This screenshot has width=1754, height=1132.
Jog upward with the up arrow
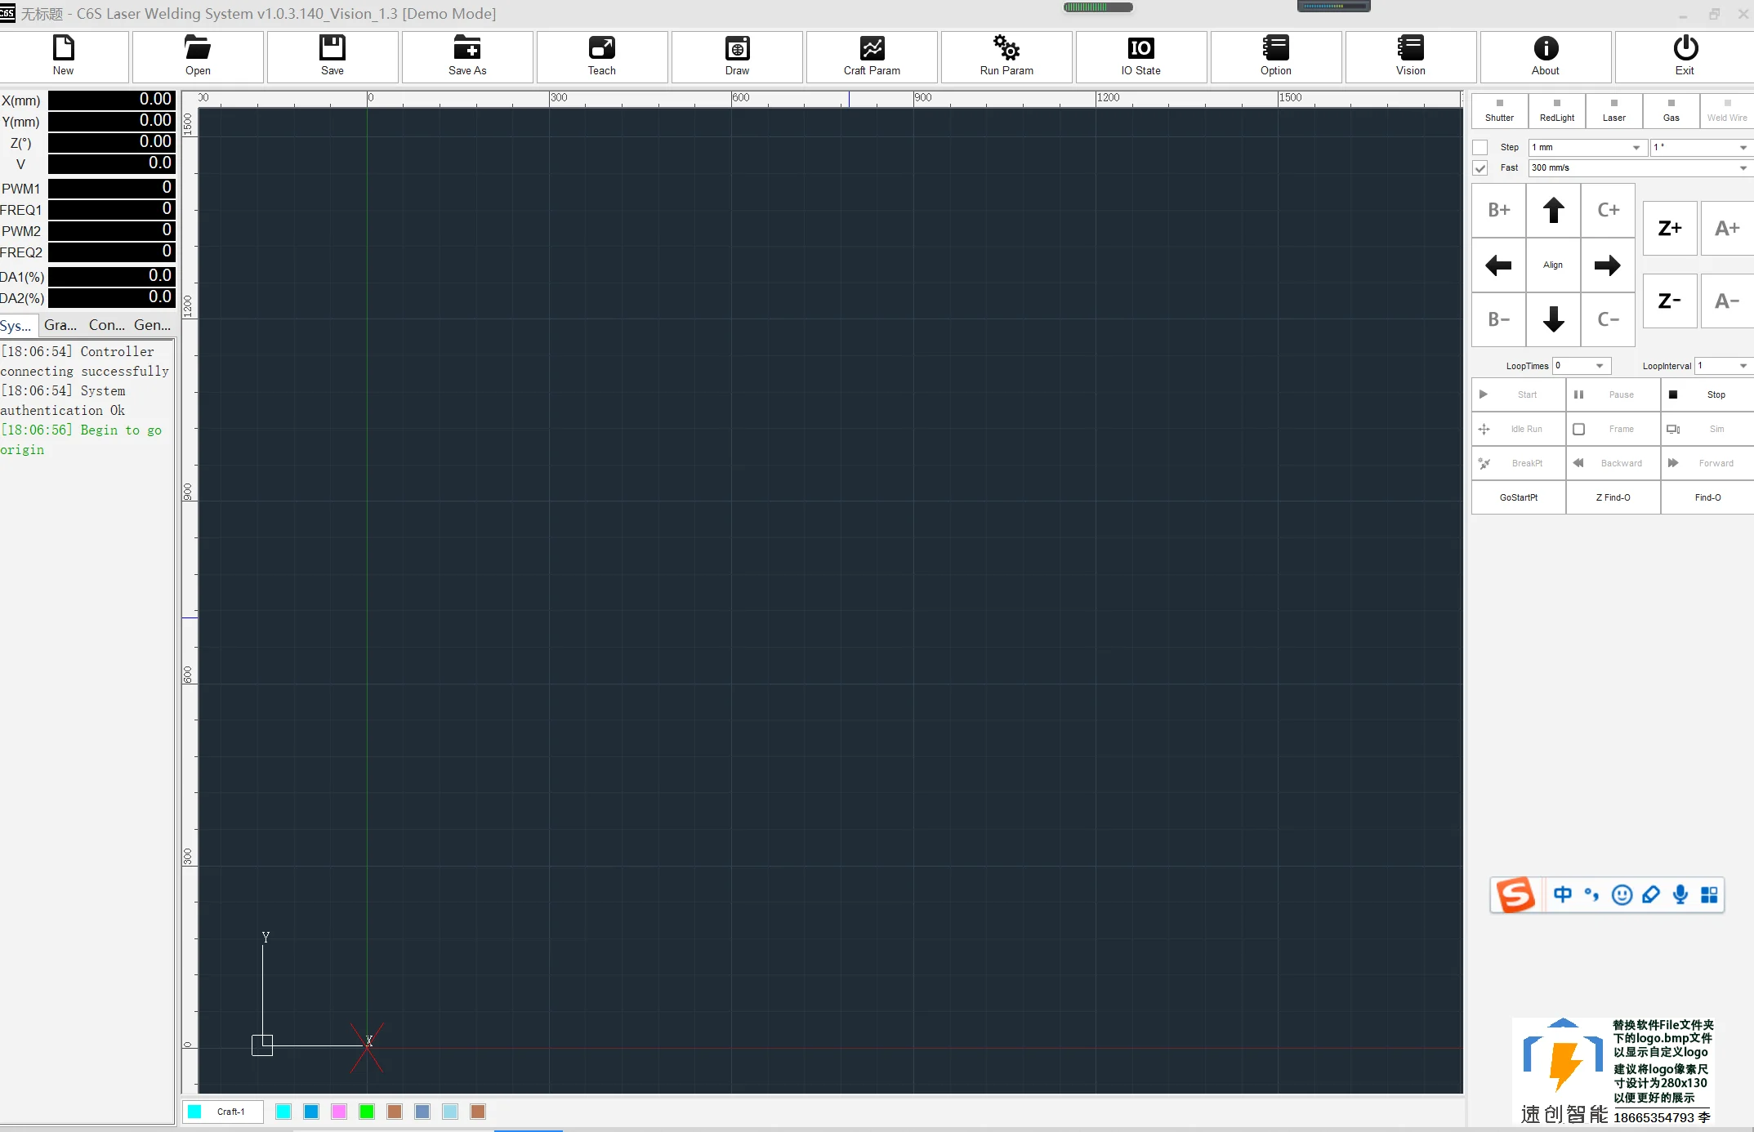[x=1553, y=211]
